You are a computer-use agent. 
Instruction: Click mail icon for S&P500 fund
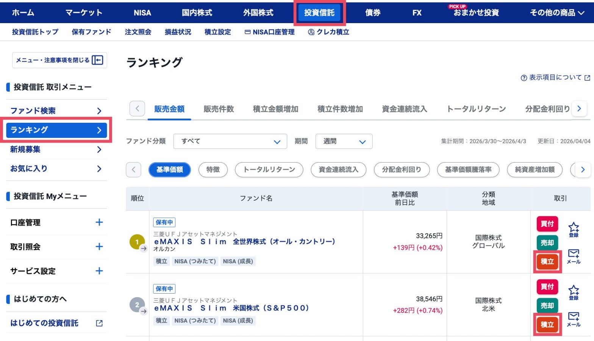574,319
